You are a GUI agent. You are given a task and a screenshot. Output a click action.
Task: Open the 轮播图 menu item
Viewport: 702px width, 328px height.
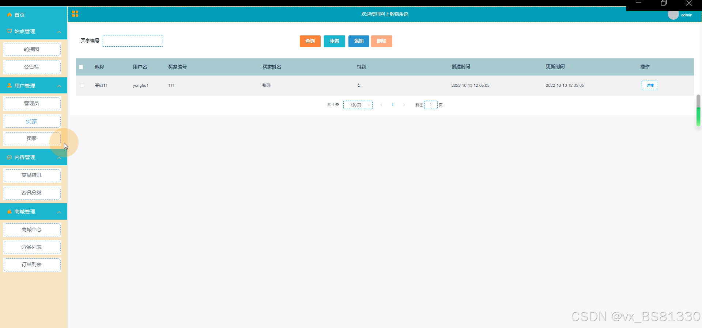32,49
